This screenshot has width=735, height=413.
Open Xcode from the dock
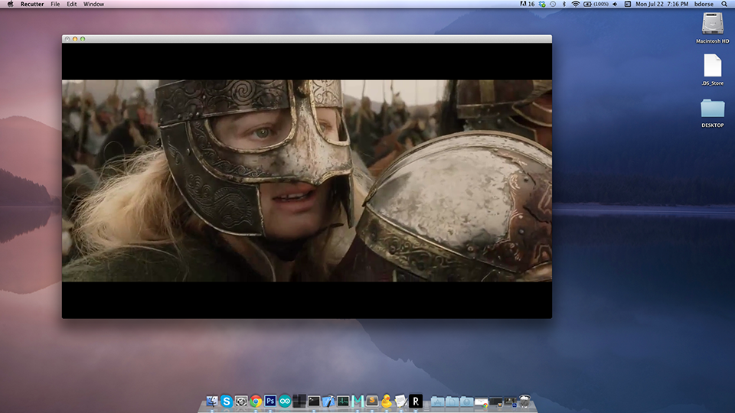pyautogui.click(x=328, y=402)
